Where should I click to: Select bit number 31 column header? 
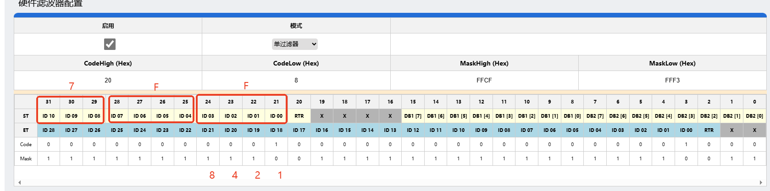49,102
